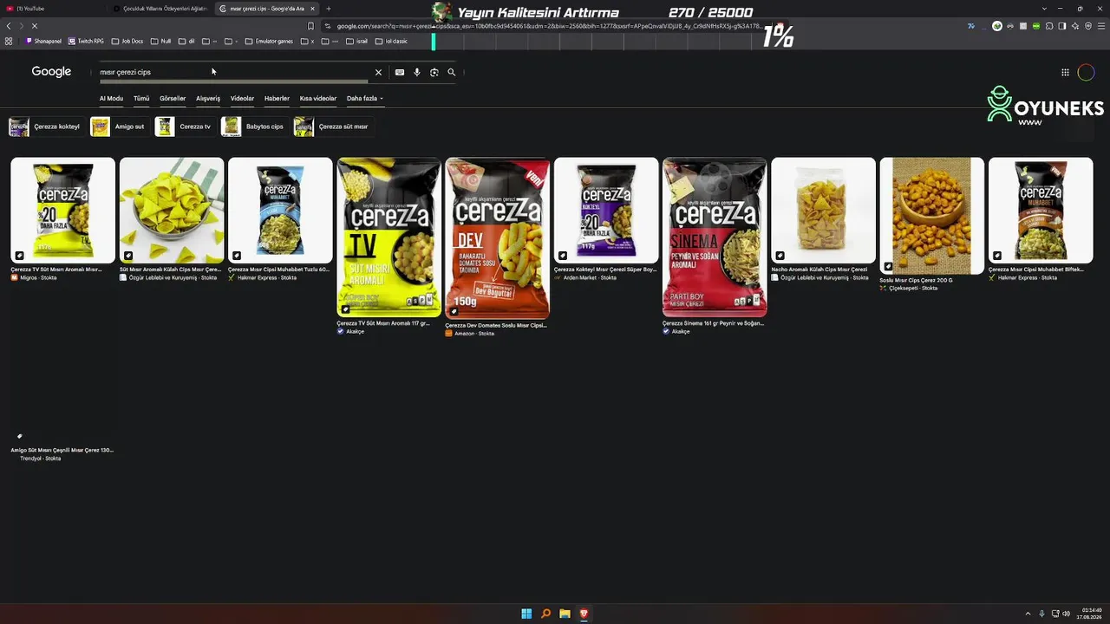Open the Brave main menu
The width and height of the screenshot is (1110, 624).
1100,26
